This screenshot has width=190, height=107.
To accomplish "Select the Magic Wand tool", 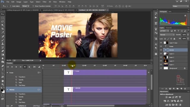I will point(3,25).
